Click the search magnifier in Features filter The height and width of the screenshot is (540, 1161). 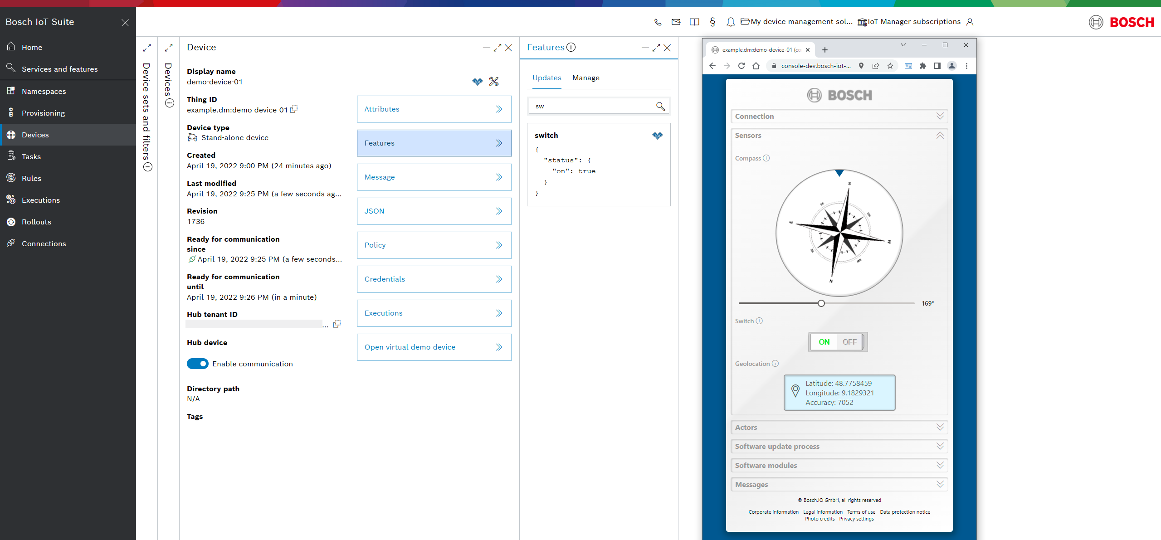click(660, 106)
